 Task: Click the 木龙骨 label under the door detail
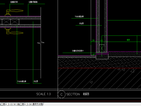point(36,81)
